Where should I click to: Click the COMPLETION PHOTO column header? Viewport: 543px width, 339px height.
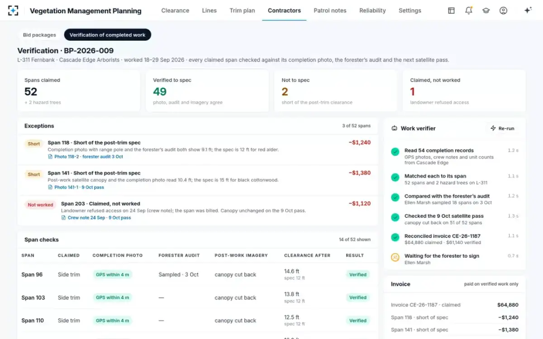coord(118,255)
